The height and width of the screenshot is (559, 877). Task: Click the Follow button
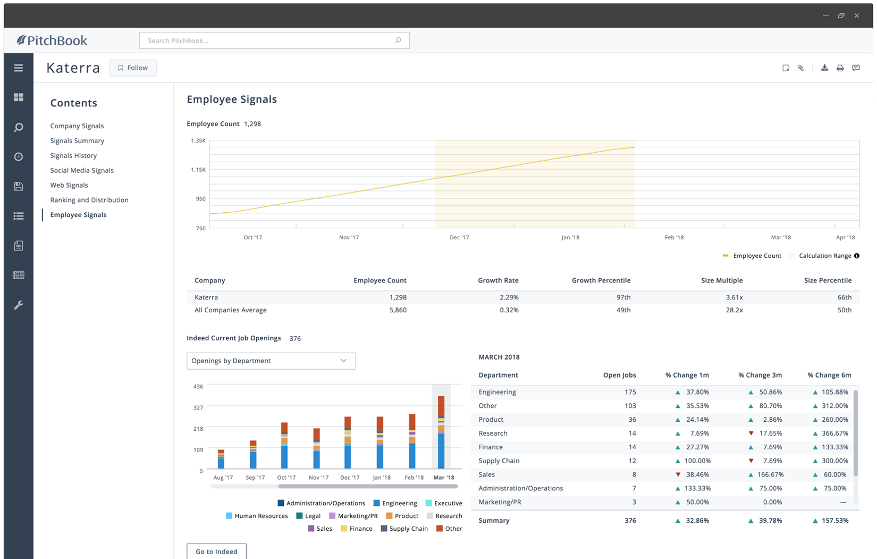point(133,68)
